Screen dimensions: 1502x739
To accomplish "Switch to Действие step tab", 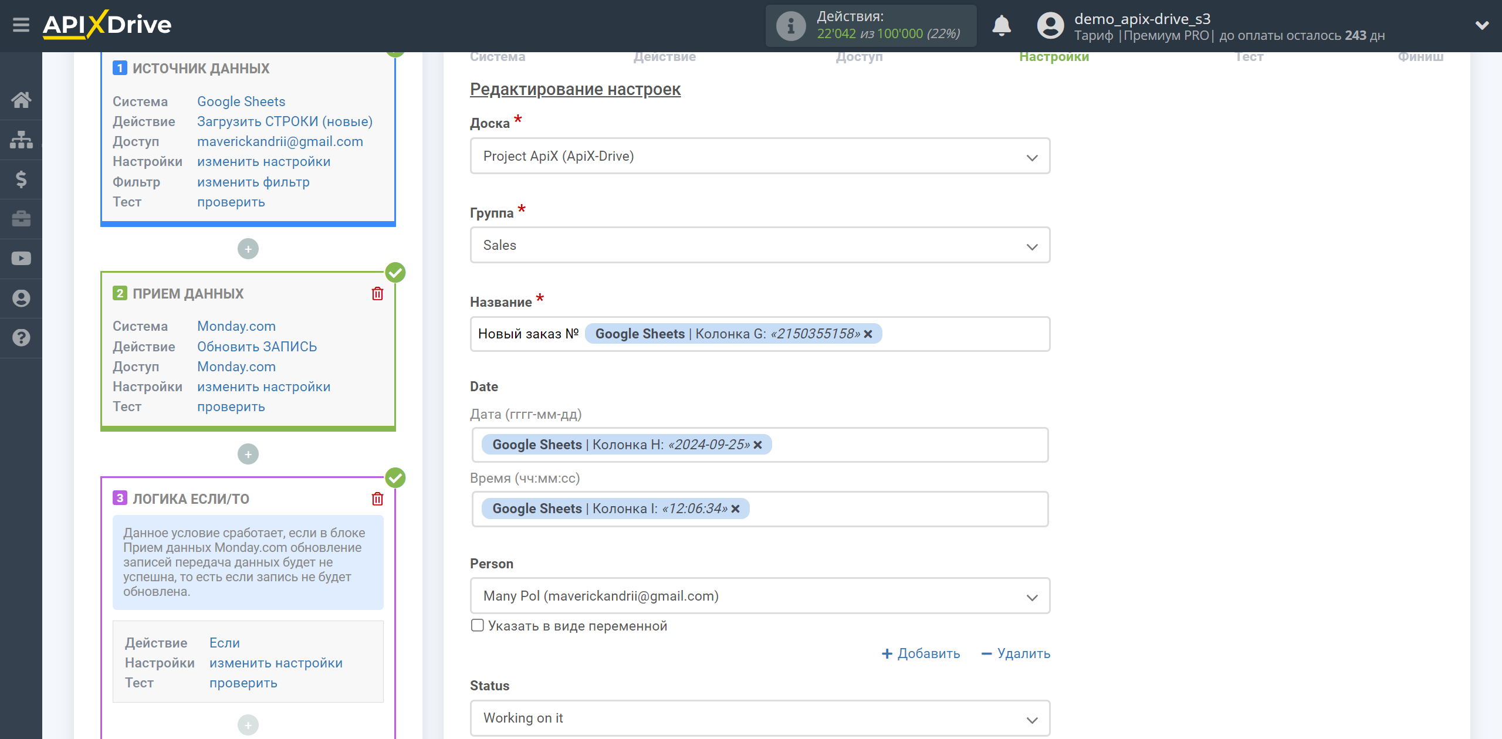I will coord(664,57).
